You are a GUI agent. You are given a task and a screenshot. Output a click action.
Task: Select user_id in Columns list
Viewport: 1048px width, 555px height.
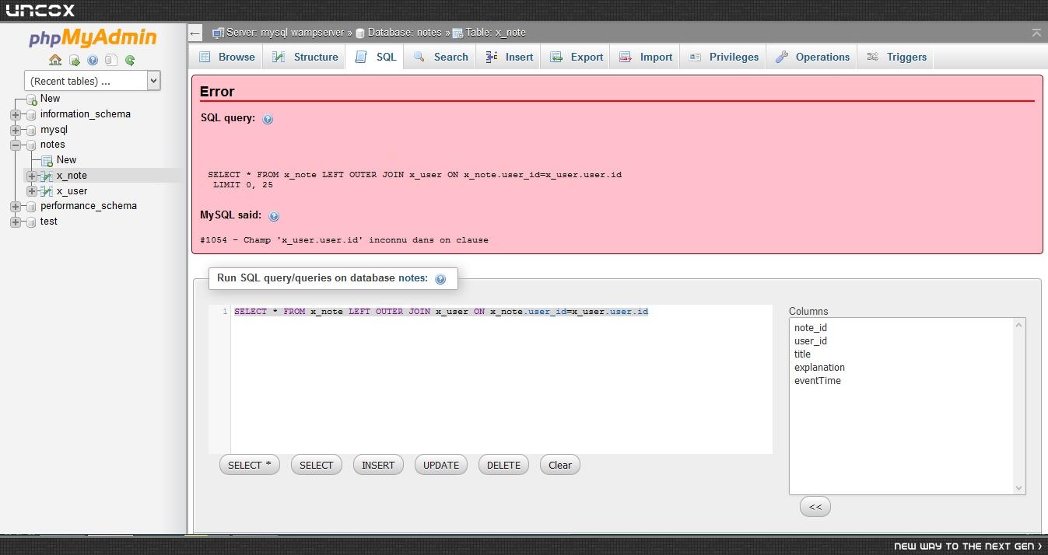pos(811,341)
